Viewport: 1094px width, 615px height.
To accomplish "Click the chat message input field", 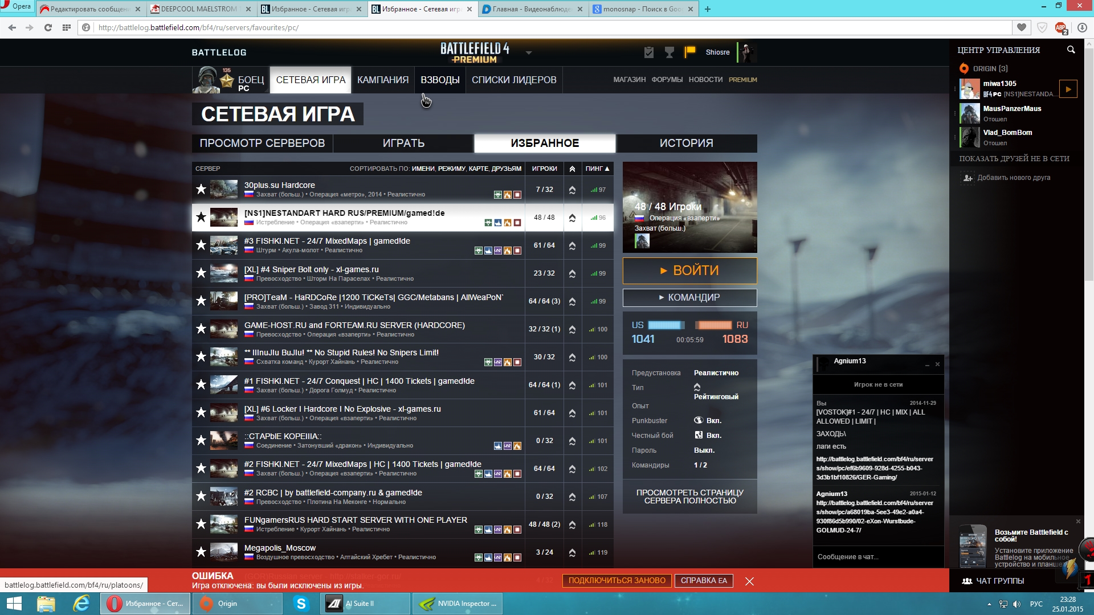I will pyautogui.click(x=877, y=557).
